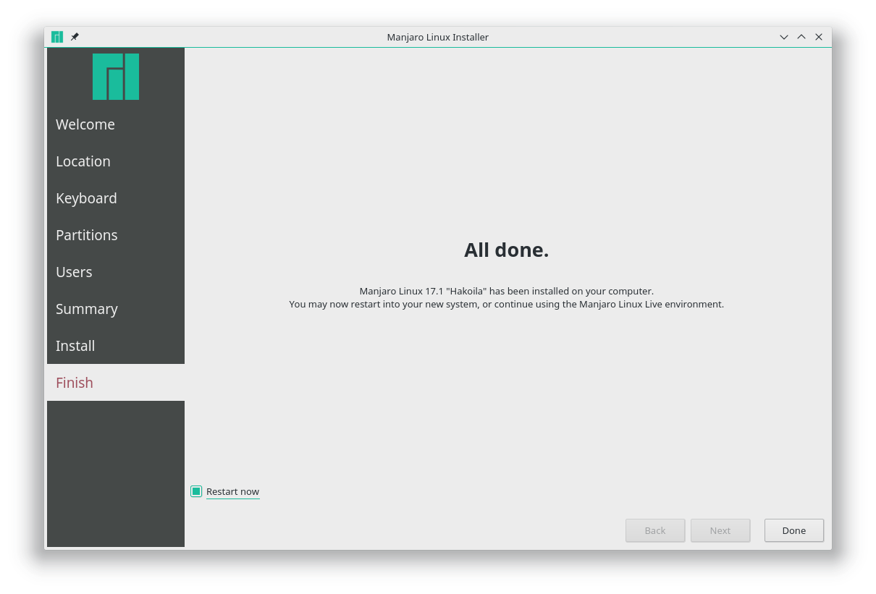Click the greyed-out Back button
The height and width of the screenshot is (594, 876).
point(655,530)
